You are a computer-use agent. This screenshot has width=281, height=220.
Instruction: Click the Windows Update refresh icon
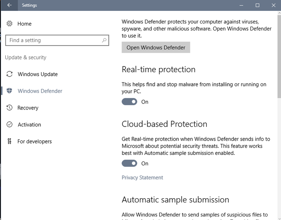9,74
